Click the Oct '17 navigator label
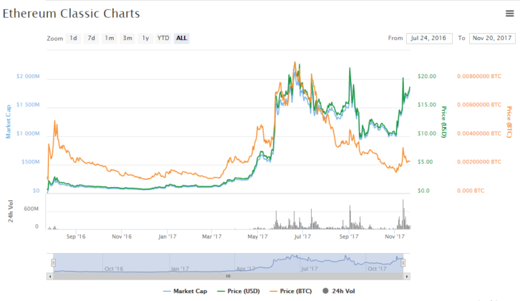 click(x=377, y=269)
